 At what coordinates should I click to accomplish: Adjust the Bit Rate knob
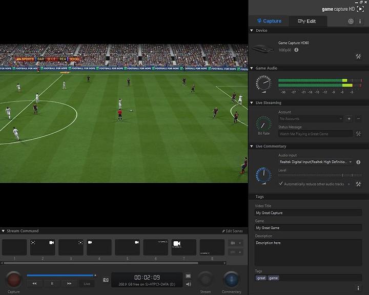(x=264, y=124)
